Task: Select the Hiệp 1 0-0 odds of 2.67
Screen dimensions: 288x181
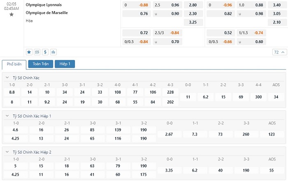Action: (x=169, y=134)
